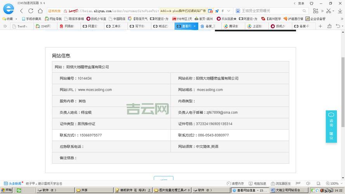Click the restore closed tab undo icon
This screenshot has height=194, width=345.
[x=338, y=26]
